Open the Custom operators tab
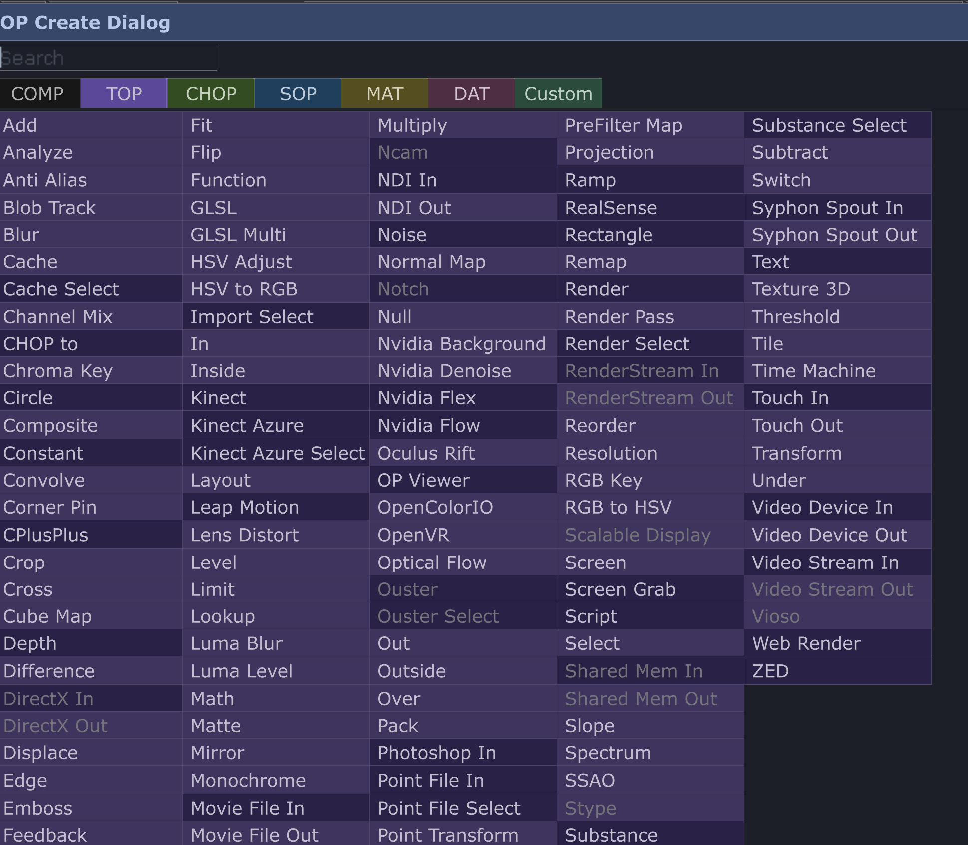The image size is (968, 845). click(x=558, y=94)
